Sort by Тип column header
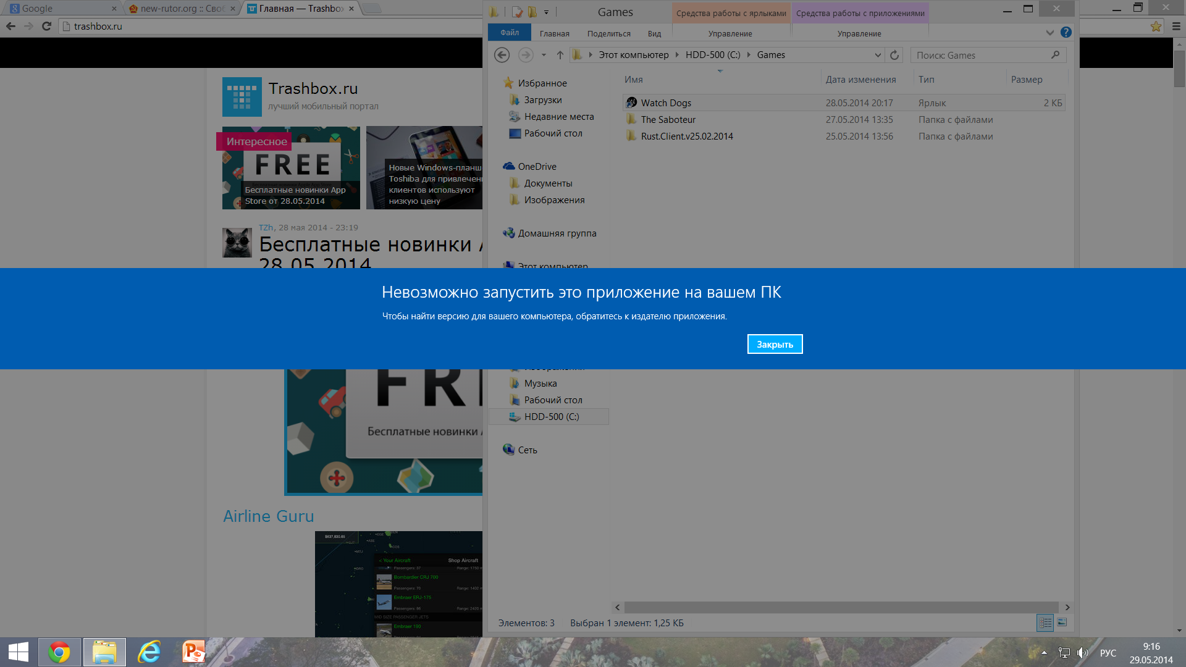Image resolution: width=1186 pixels, height=667 pixels. coord(926,79)
